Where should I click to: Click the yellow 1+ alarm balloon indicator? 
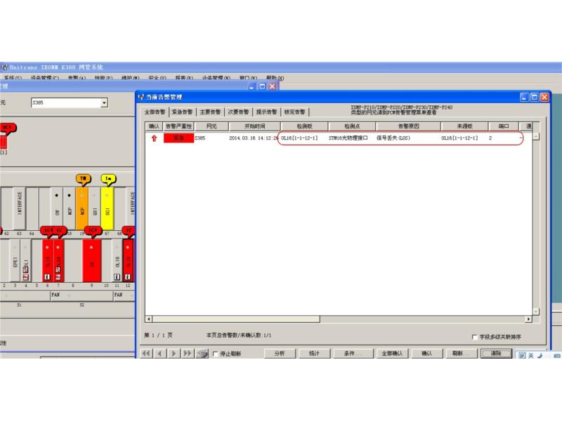[x=108, y=178]
